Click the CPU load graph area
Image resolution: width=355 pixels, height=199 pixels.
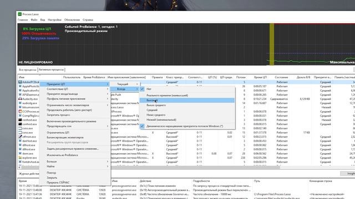pyautogui.click(x=186, y=44)
